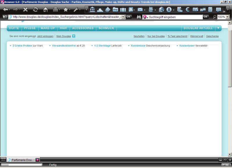Click the Lan status icon in status bar

pyautogui.click(x=226, y=165)
